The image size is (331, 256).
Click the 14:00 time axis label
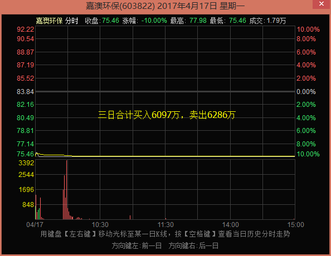[230, 225]
